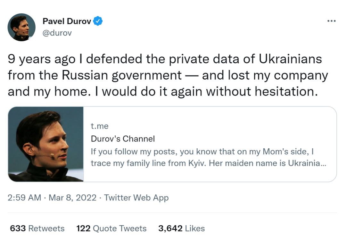Click the tweet text about Ukrainians' private data
Viewport: 346px width, 240px height.
[x=165, y=59]
